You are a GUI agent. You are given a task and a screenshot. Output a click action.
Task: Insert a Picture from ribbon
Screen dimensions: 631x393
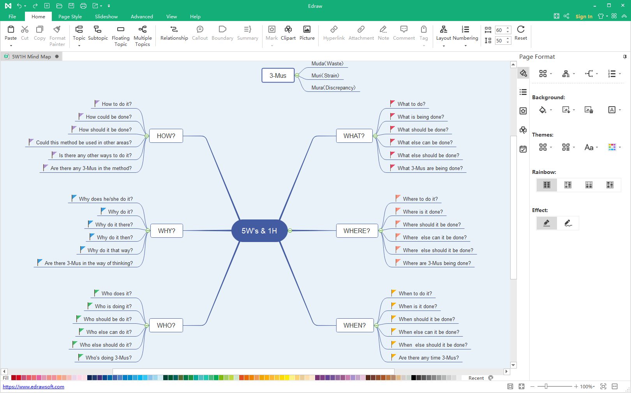click(x=307, y=30)
